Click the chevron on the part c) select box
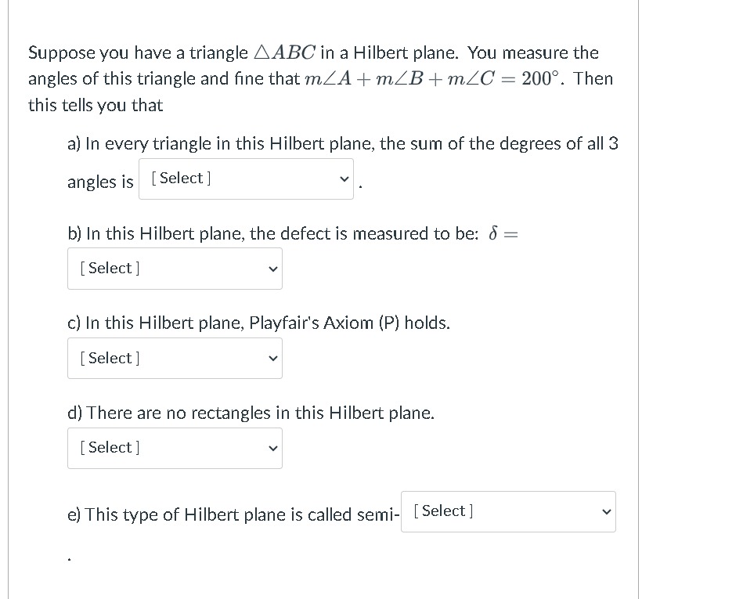The height and width of the screenshot is (599, 743). pyautogui.click(x=272, y=359)
